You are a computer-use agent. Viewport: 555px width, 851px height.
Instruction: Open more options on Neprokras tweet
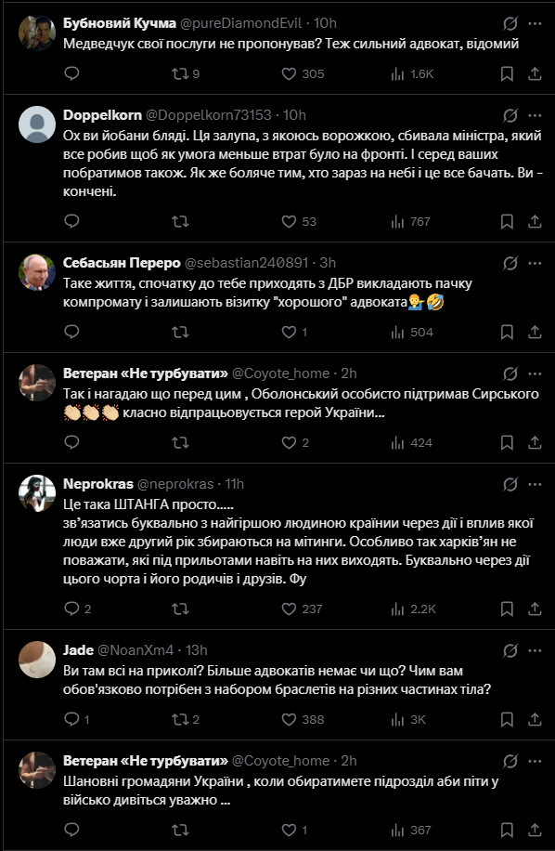tap(535, 484)
